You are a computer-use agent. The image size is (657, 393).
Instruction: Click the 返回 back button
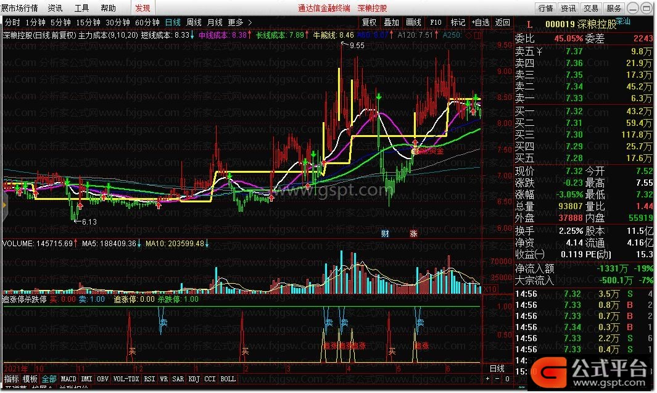tap(502, 22)
